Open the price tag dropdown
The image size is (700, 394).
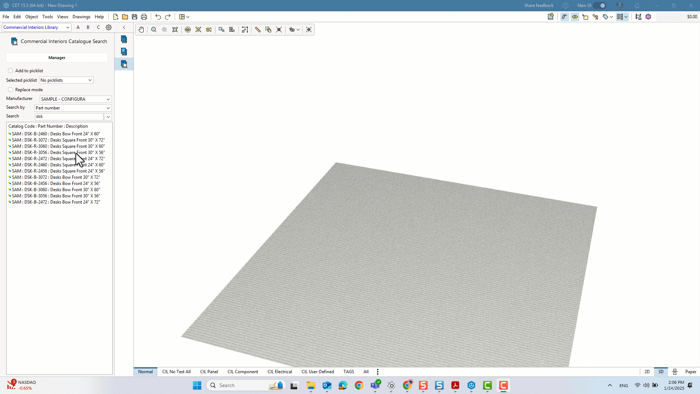pyautogui.click(x=608, y=17)
